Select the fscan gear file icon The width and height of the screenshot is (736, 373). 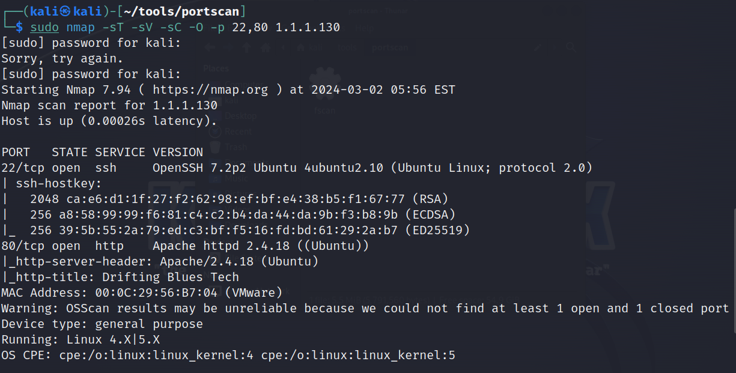pyautogui.click(x=325, y=81)
